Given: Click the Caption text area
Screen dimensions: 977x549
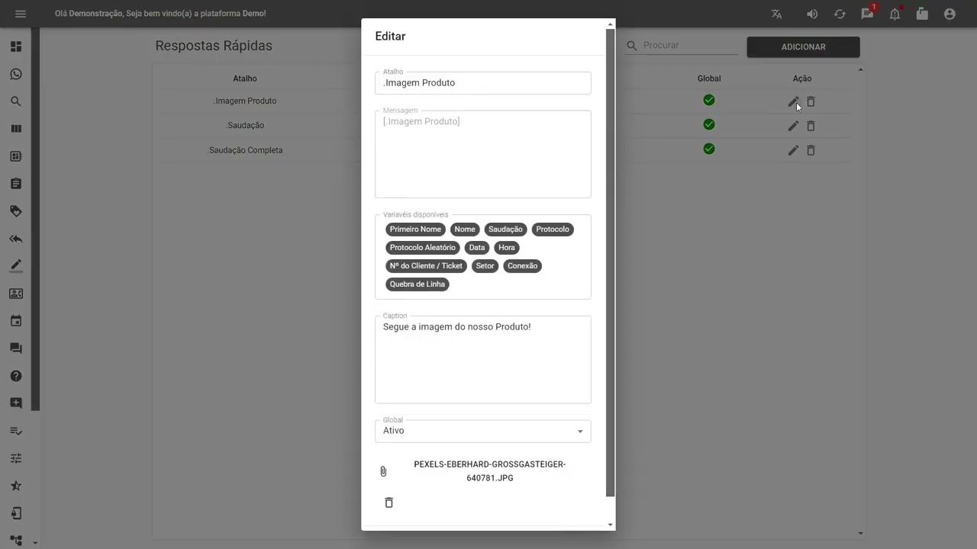Looking at the screenshot, I should coord(483,360).
